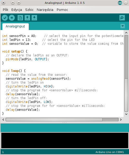This screenshot has height=155, width=129.
Task: Click the title bar up-chevron button
Action: [x=13, y=3]
